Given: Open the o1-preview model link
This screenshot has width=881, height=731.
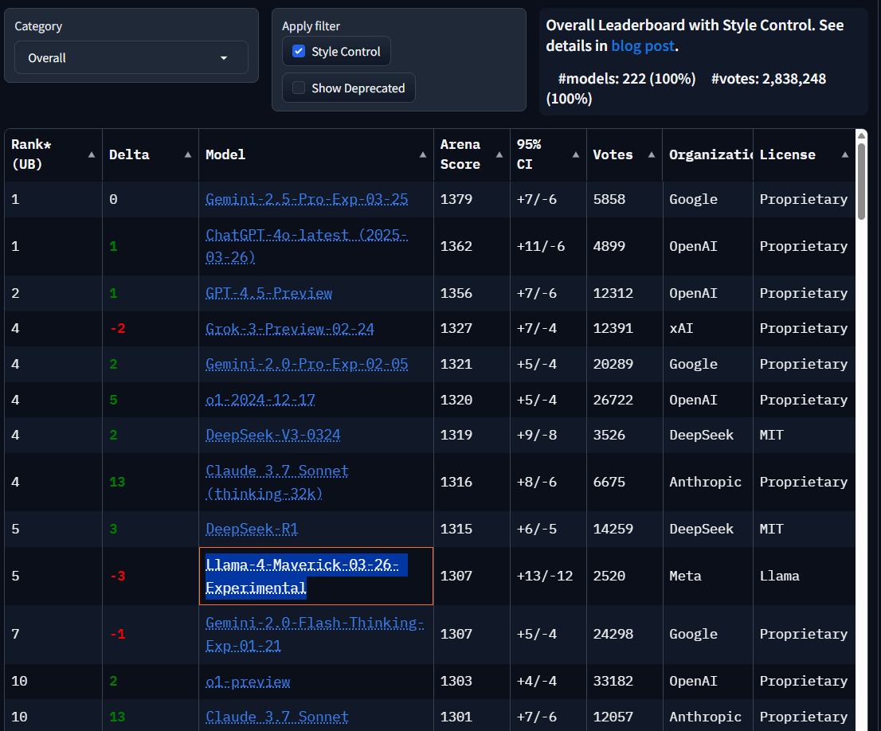Looking at the screenshot, I should tap(248, 681).
